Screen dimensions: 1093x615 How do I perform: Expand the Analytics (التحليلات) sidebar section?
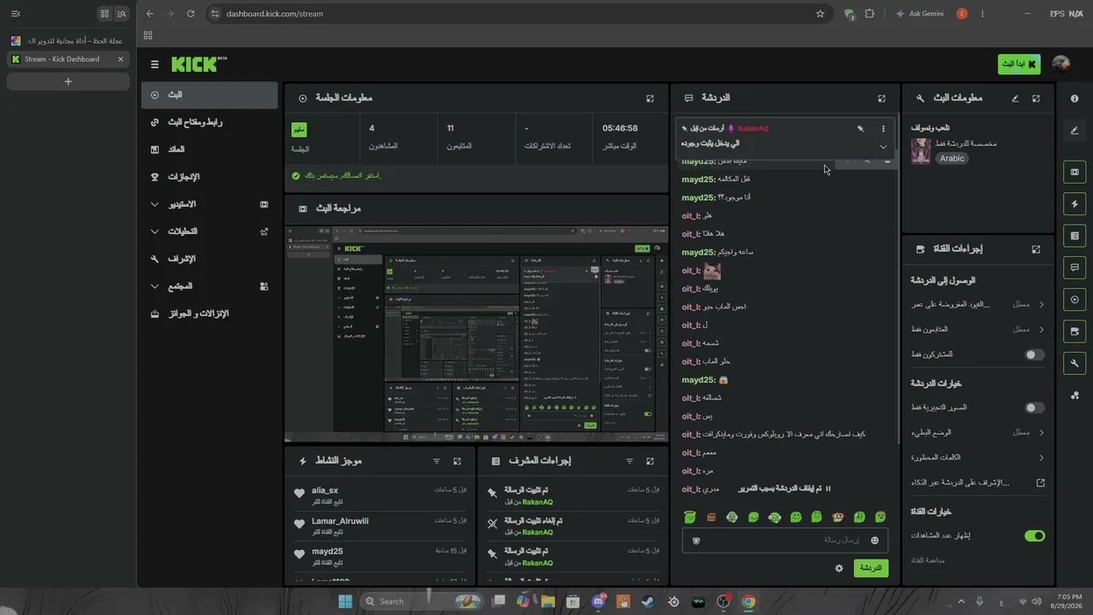(x=209, y=231)
